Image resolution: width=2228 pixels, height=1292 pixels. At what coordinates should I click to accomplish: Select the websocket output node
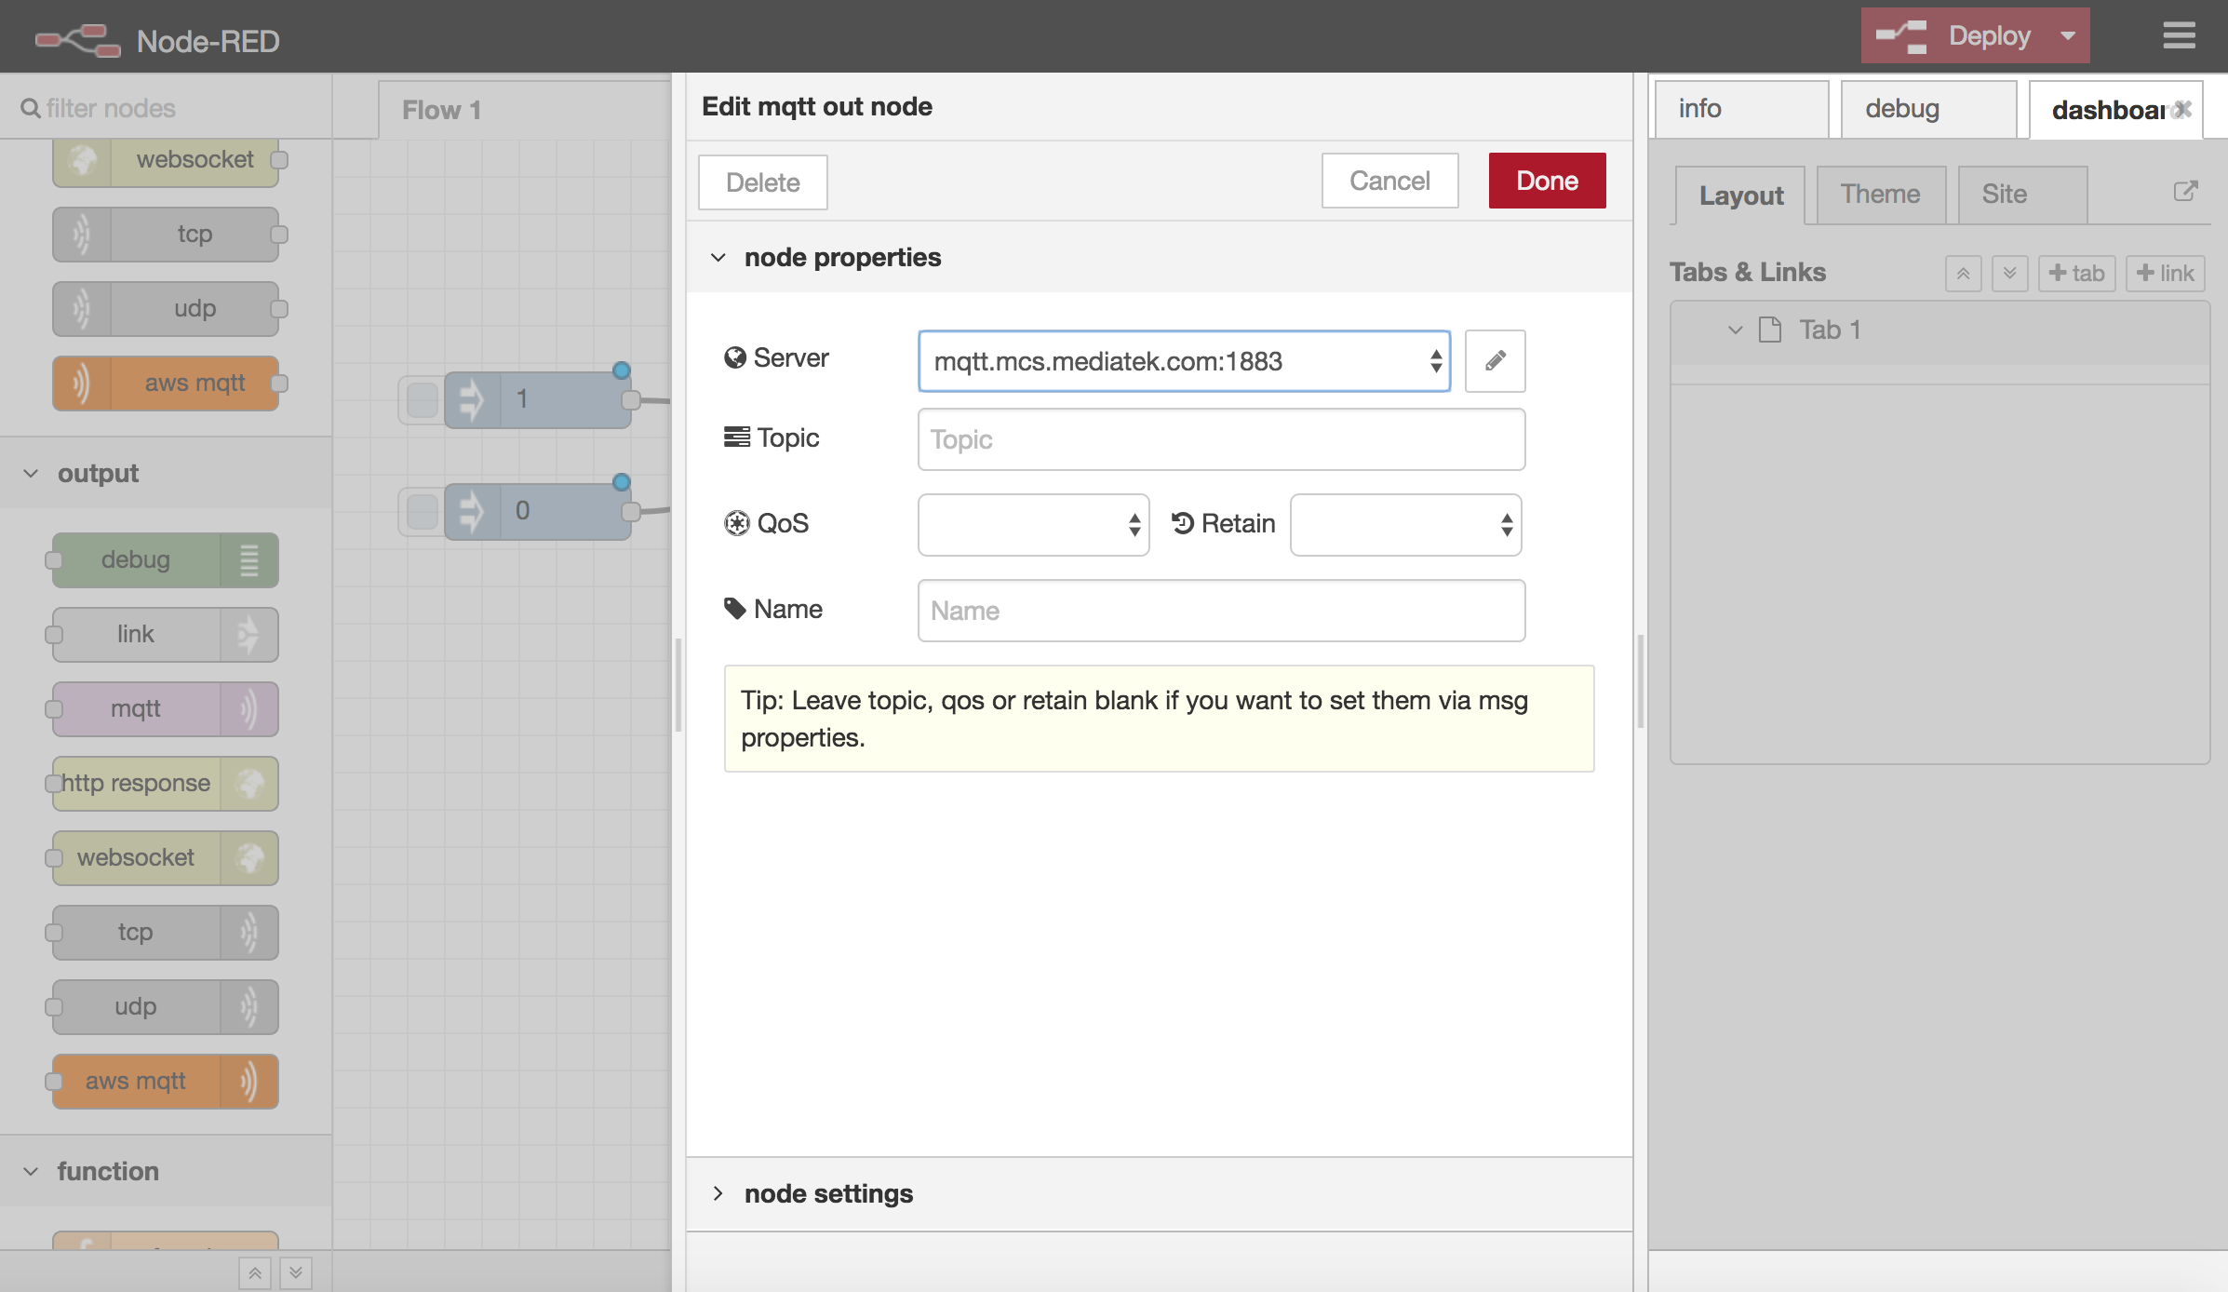tap(166, 858)
